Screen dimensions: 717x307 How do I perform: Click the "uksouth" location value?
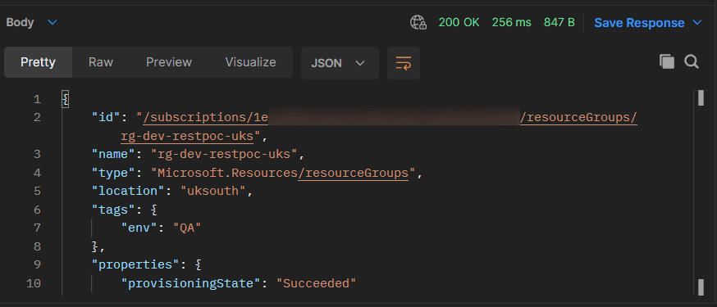tap(212, 191)
